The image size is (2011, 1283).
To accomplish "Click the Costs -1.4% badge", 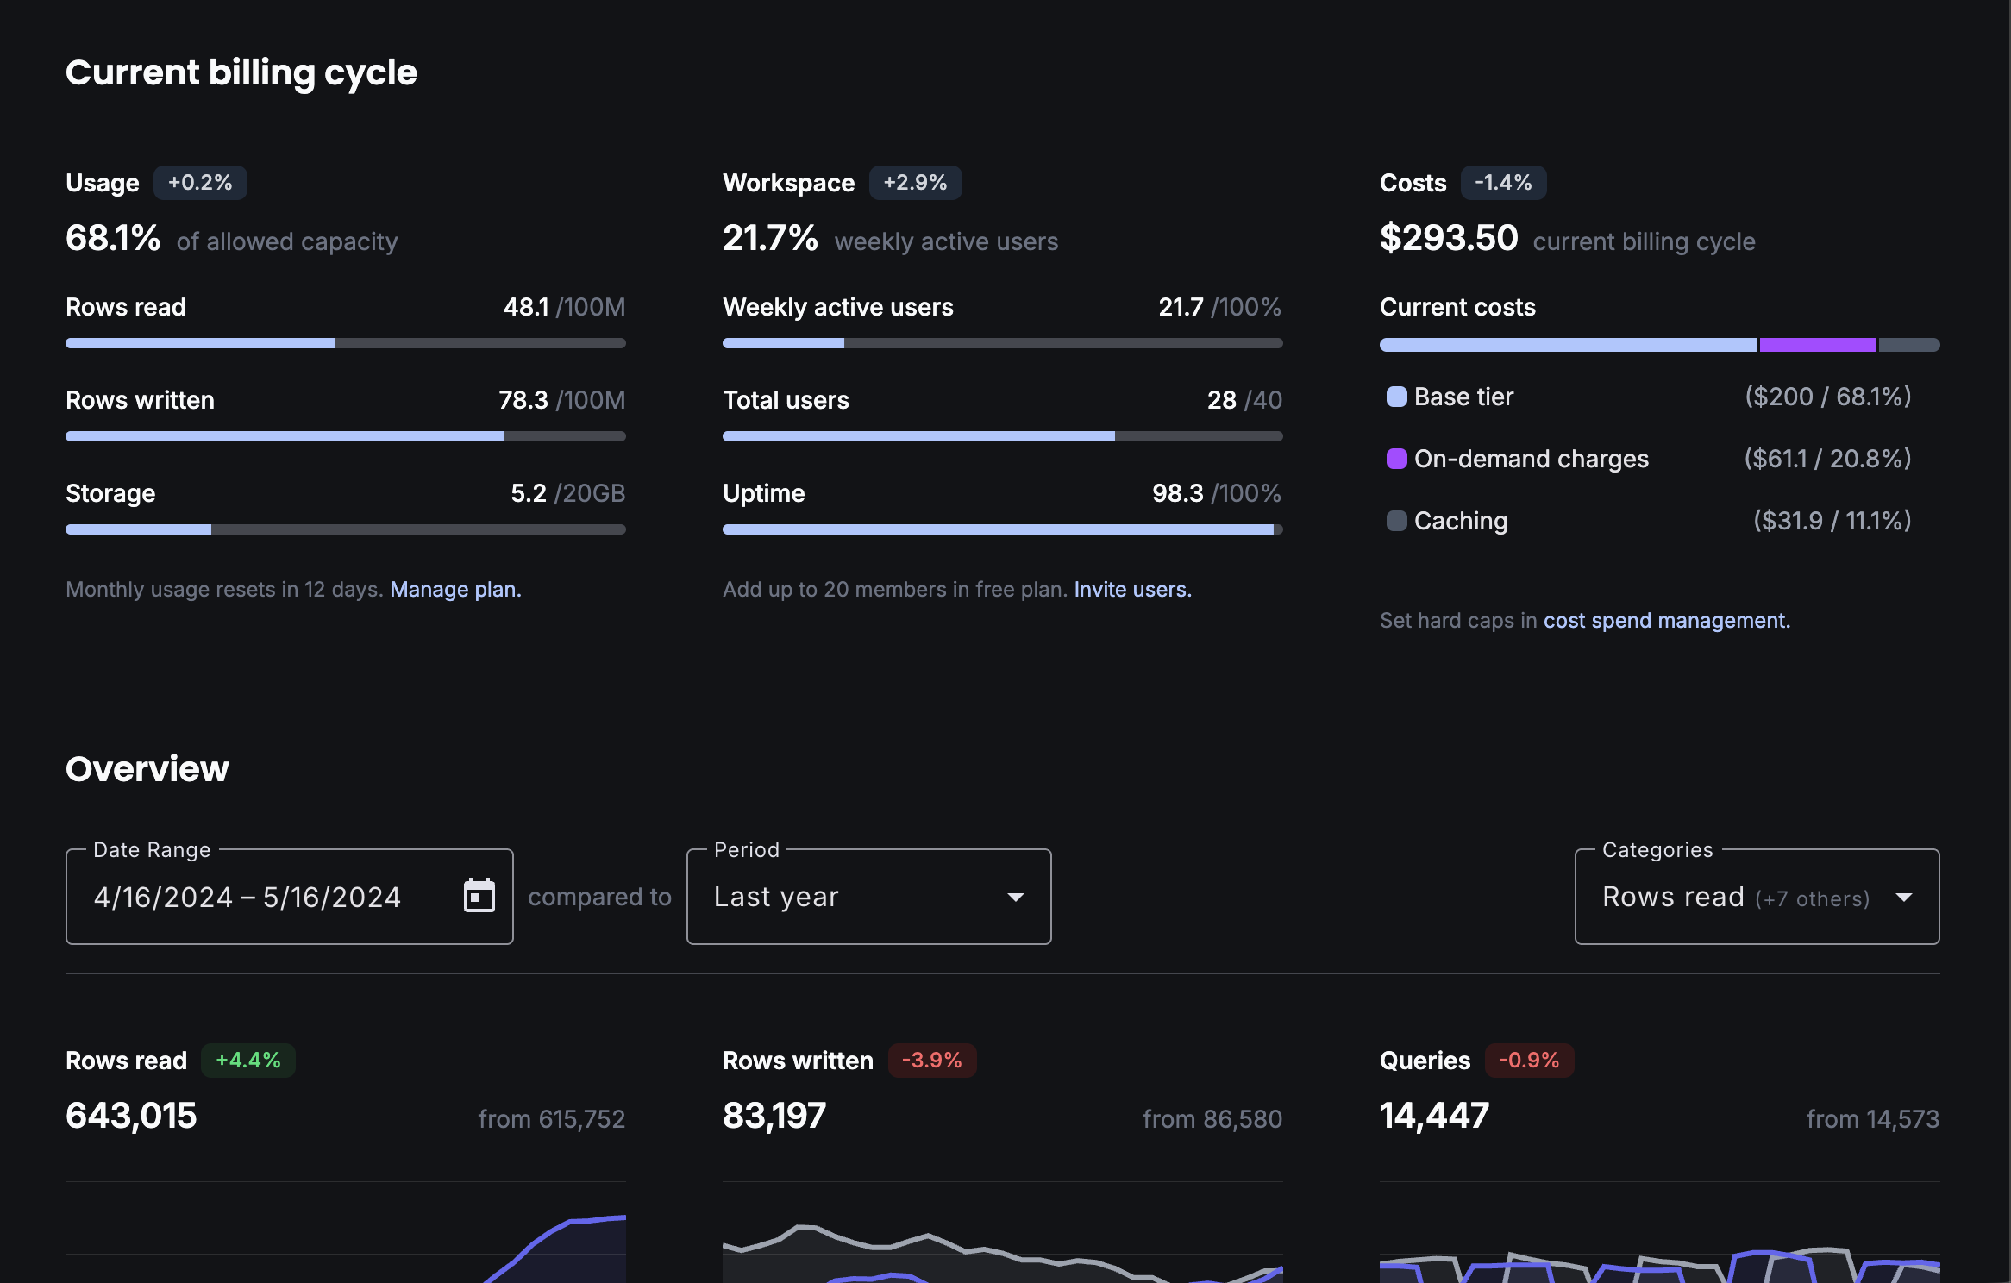I will pyautogui.click(x=1503, y=183).
